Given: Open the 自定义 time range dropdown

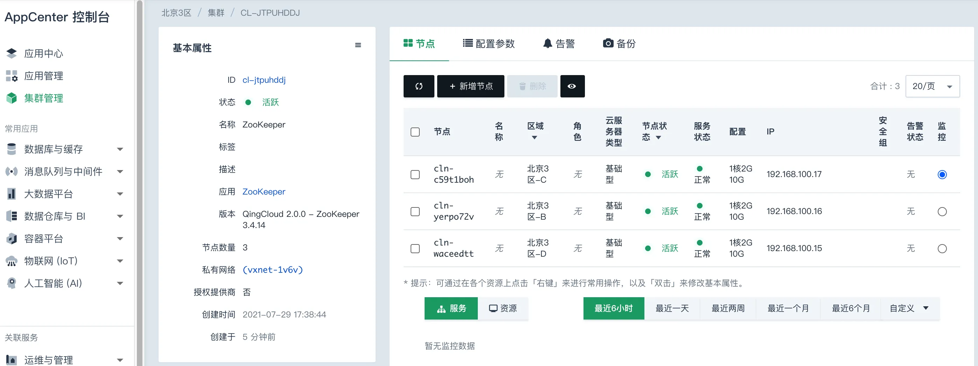Looking at the screenshot, I should coord(909,308).
